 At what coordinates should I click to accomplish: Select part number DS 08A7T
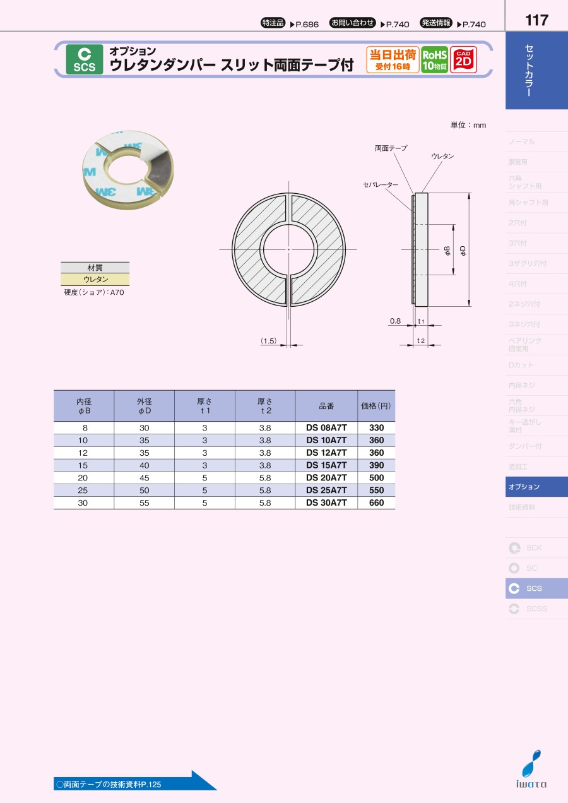[326, 428]
